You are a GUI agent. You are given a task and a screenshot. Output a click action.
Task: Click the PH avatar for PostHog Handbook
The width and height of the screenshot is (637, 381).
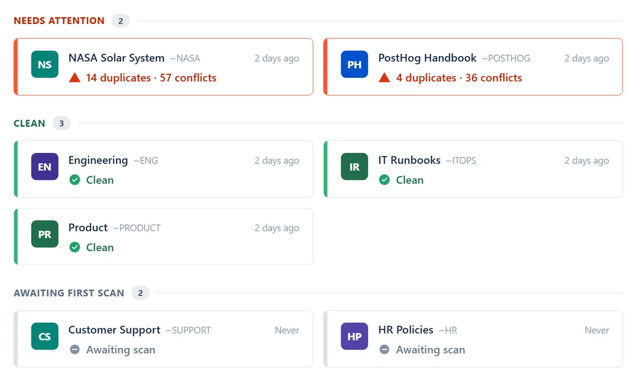click(354, 64)
